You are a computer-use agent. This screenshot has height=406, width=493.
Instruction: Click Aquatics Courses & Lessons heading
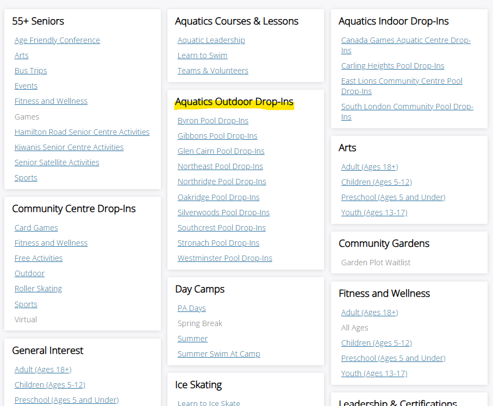[x=237, y=21]
